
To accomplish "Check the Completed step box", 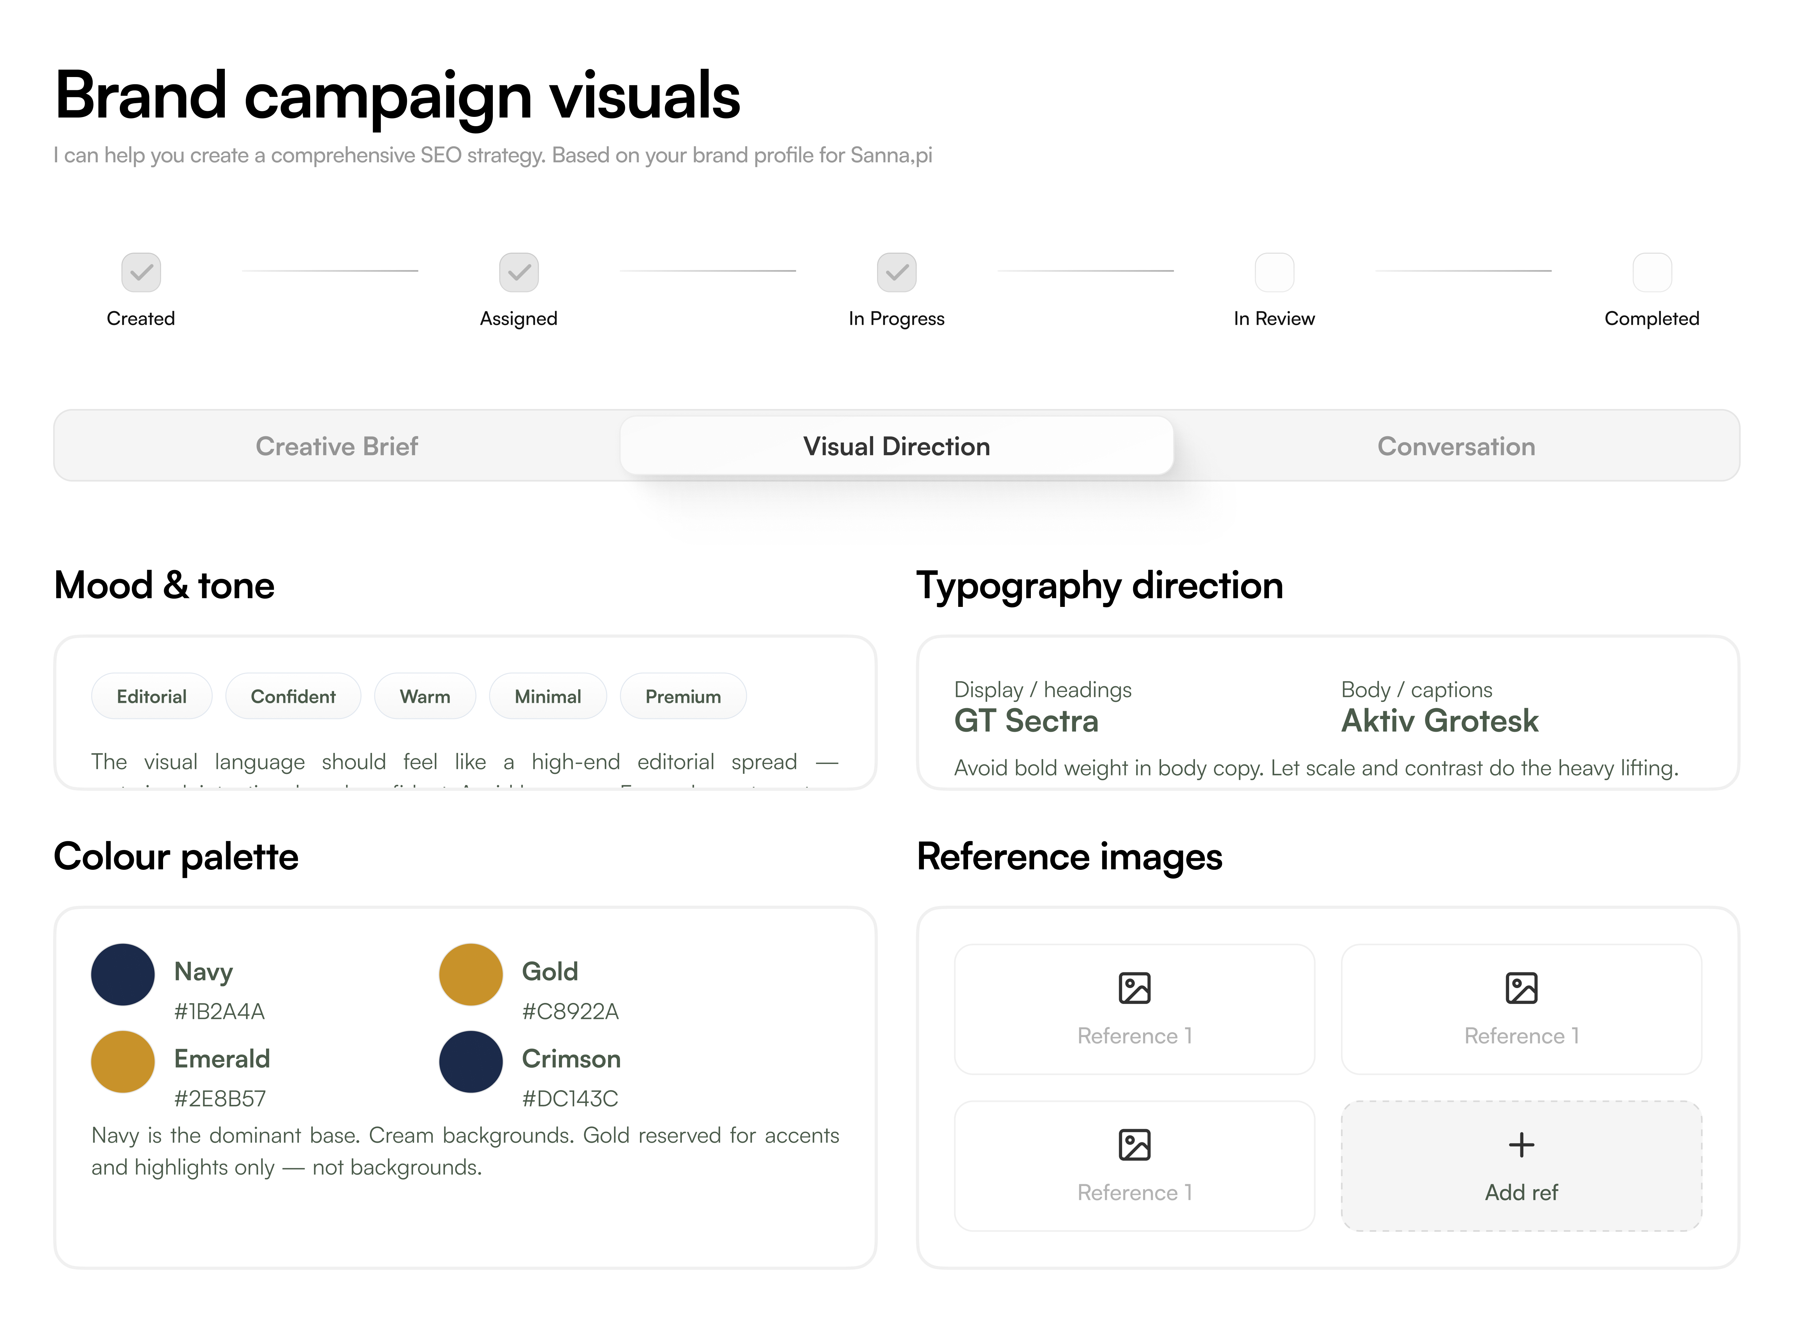I will pyautogui.click(x=1652, y=272).
